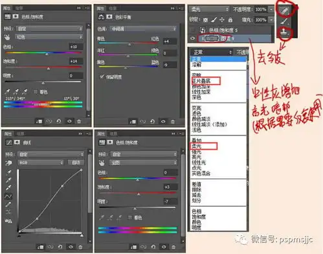Screen dimensions: 323x254
Task: Open Master channel dropdown in bottom-right Hue/Saturation panel
Action: pos(144,163)
